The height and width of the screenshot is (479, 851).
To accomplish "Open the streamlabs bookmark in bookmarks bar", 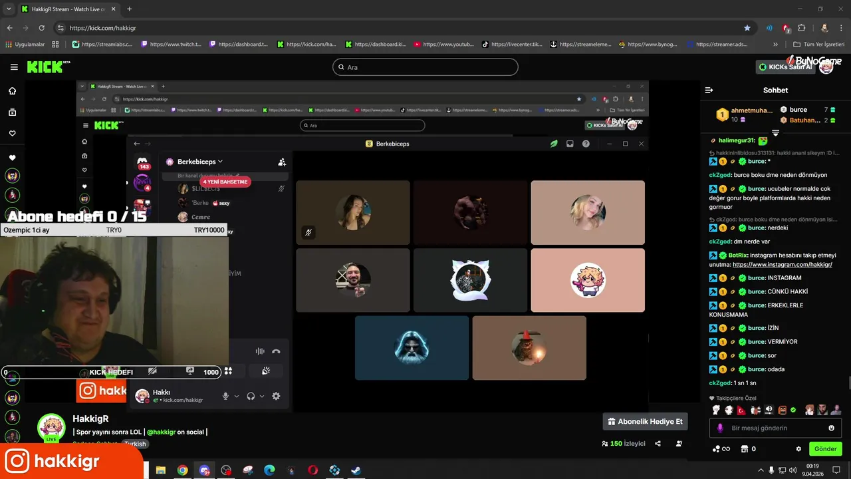I will click(x=102, y=45).
